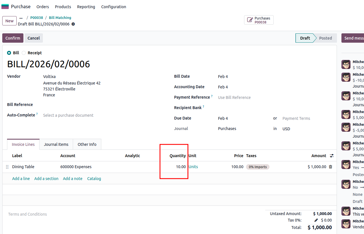The height and width of the screenshot is (234, 364).
Task: Click the pencil icon next to Tax 0%
Action: [x=316, y=220]
